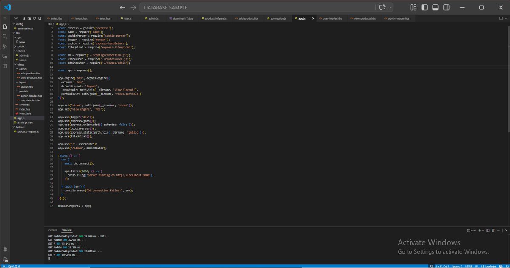Split the terminal panel
The image size is (510, 268).
pyautogui.click(x=488, y=231)
